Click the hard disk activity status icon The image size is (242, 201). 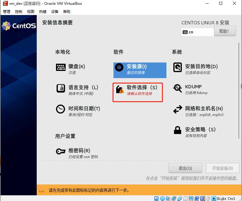[x=156, y=198]
